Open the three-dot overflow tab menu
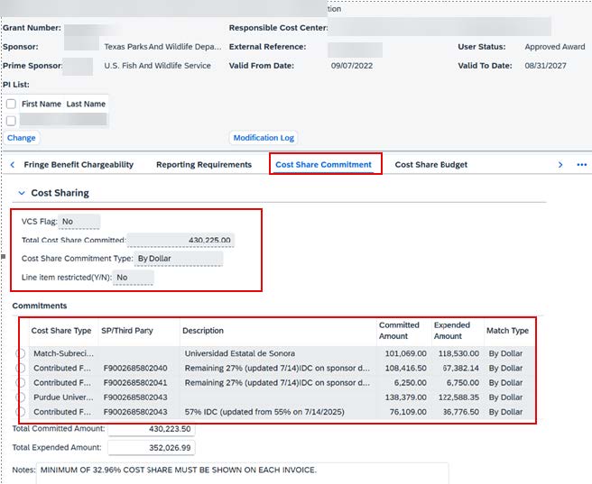Screen dimensions: 592x484 coord(581,165)
